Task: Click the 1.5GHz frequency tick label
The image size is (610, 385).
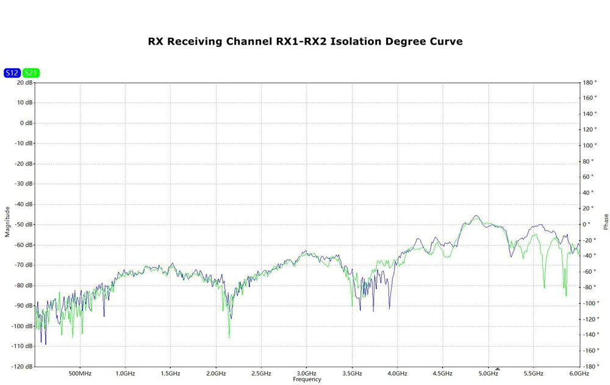Action: pos(170,373)
